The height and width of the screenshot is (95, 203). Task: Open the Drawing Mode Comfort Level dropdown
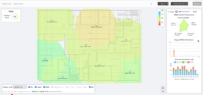[x=20, y=87]
